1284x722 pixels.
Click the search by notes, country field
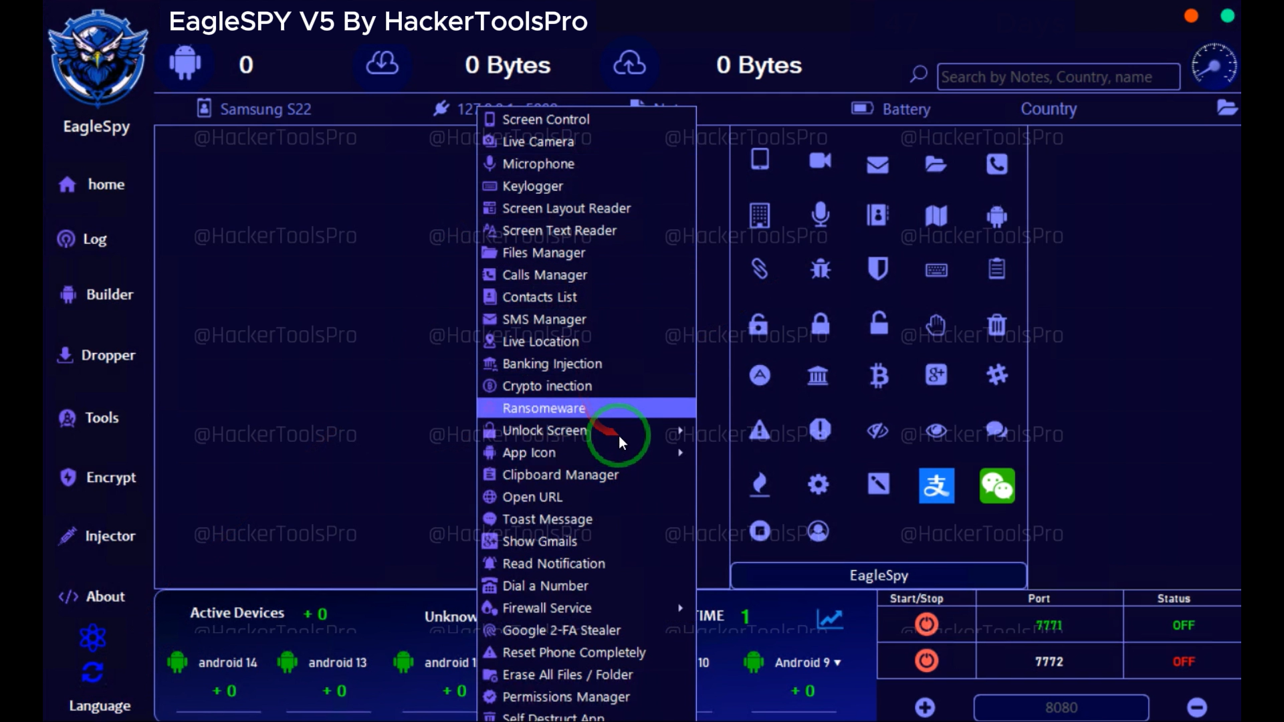point(1058,77)
